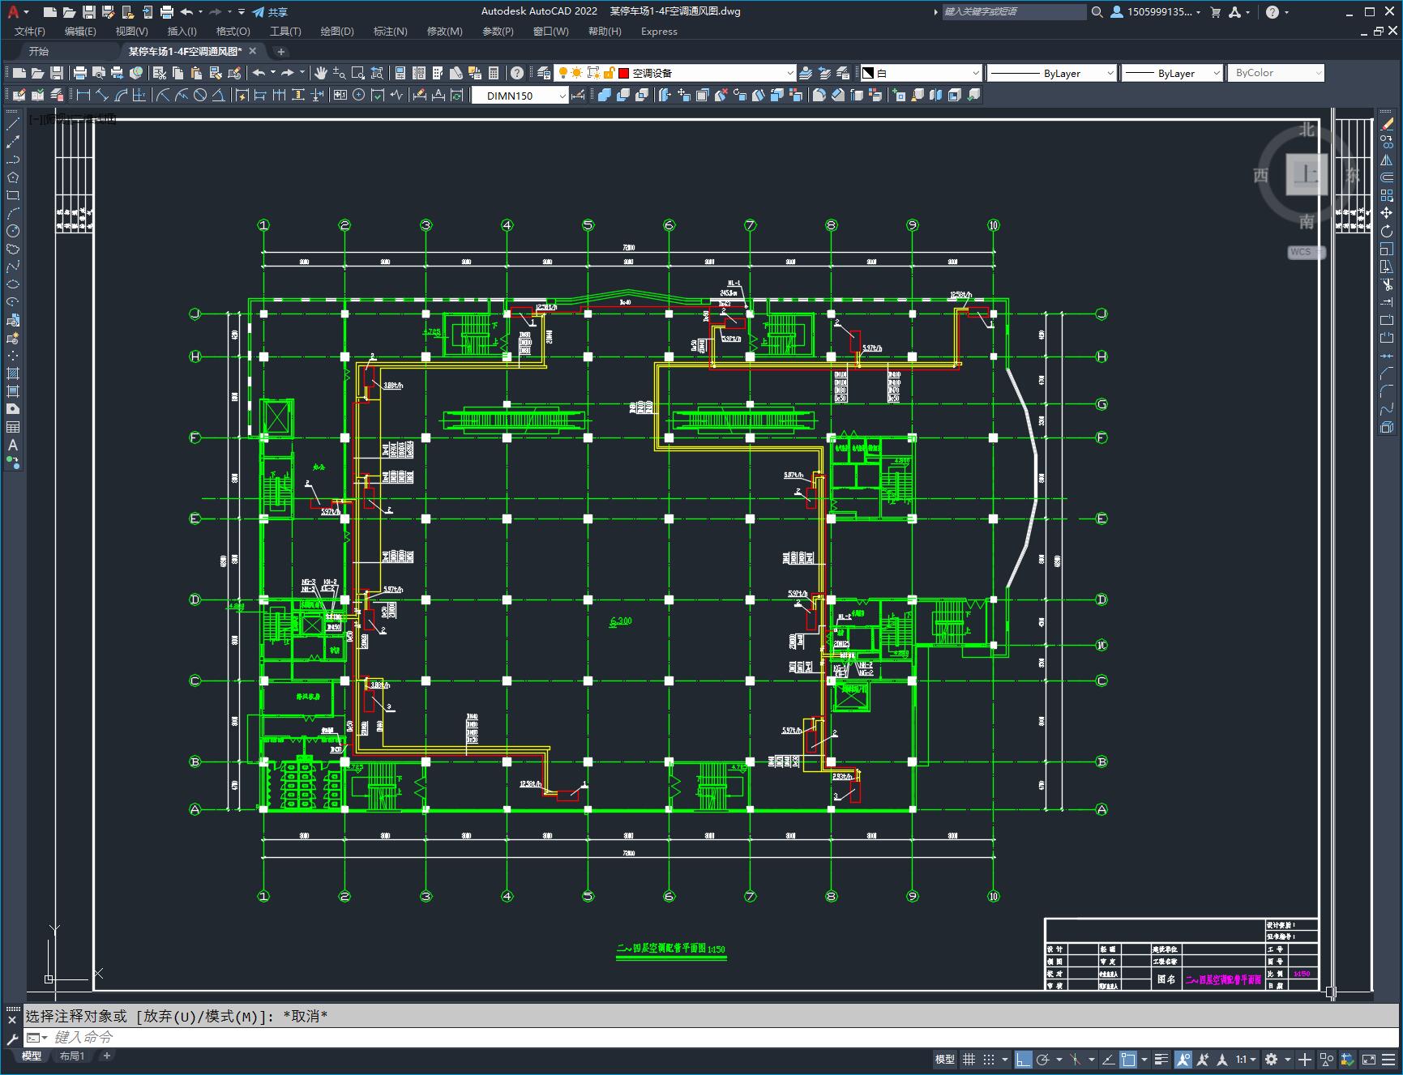Open the lineweight ByLayer dropdown
The image size is (1403, 1075).
pos(1171,73)
